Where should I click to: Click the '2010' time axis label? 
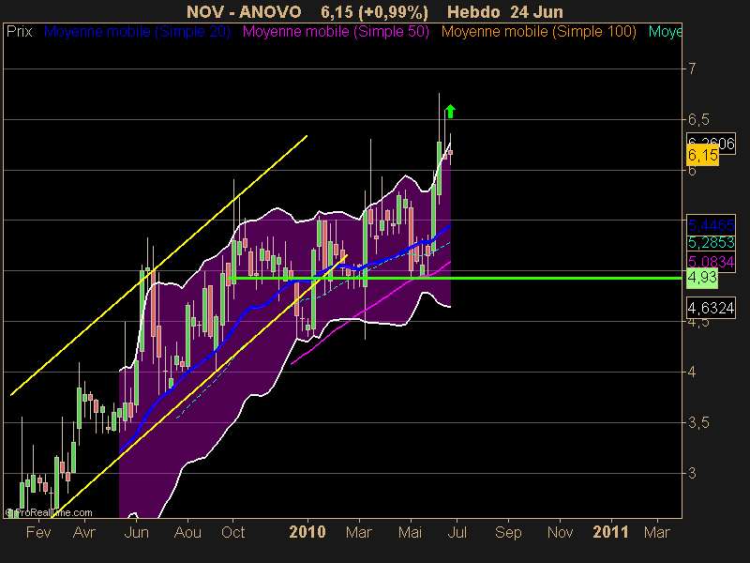tap(307, 532)
